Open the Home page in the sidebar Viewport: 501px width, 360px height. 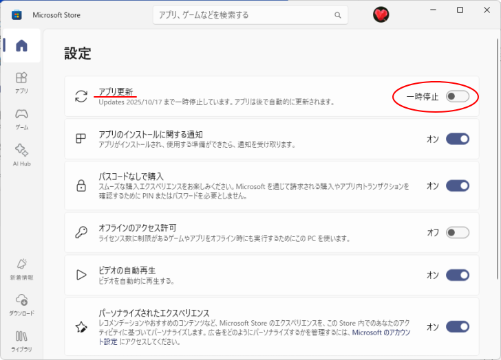click(x=21, y=45)
